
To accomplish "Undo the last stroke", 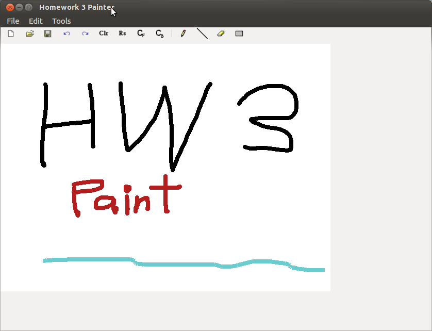I will tap(67, 34).
